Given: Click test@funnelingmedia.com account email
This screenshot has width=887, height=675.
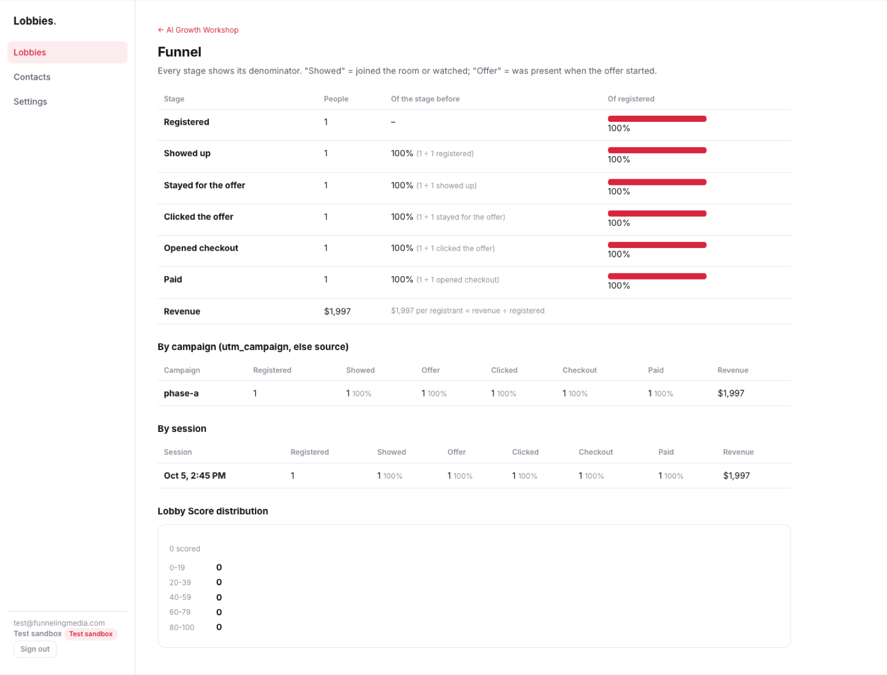Looking at the screenshot, I should [59, 623].
